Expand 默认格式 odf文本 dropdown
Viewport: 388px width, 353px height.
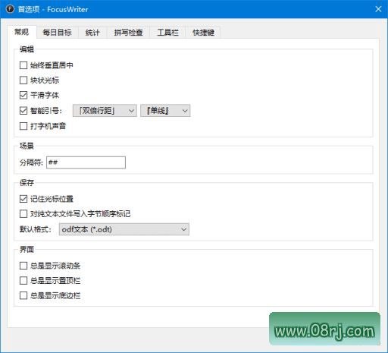pyautogui.click(x=124, y=229)
